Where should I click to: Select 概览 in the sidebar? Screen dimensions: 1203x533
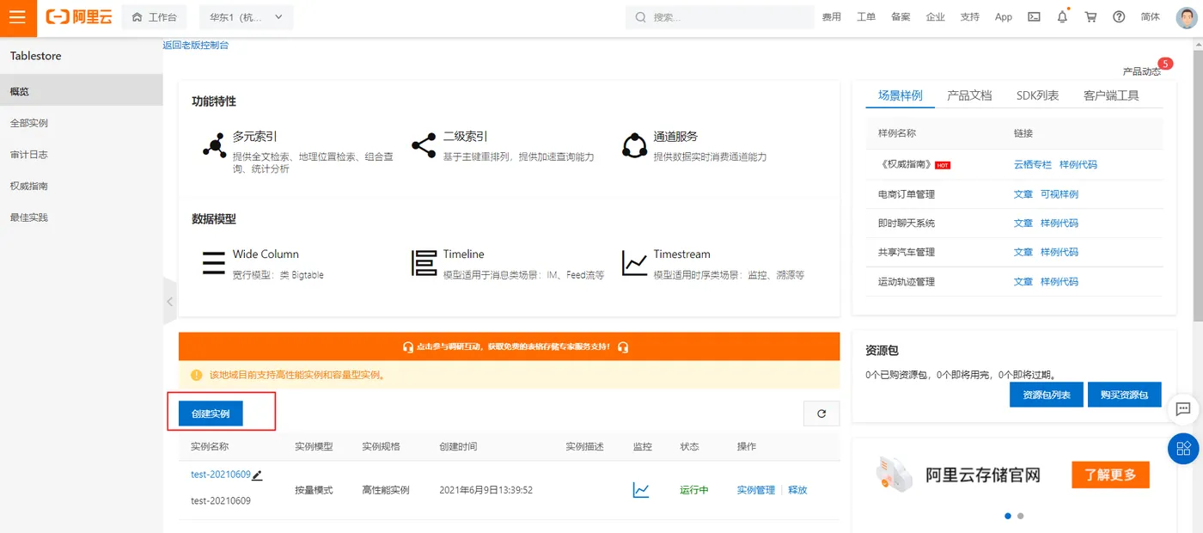(82, 90)
